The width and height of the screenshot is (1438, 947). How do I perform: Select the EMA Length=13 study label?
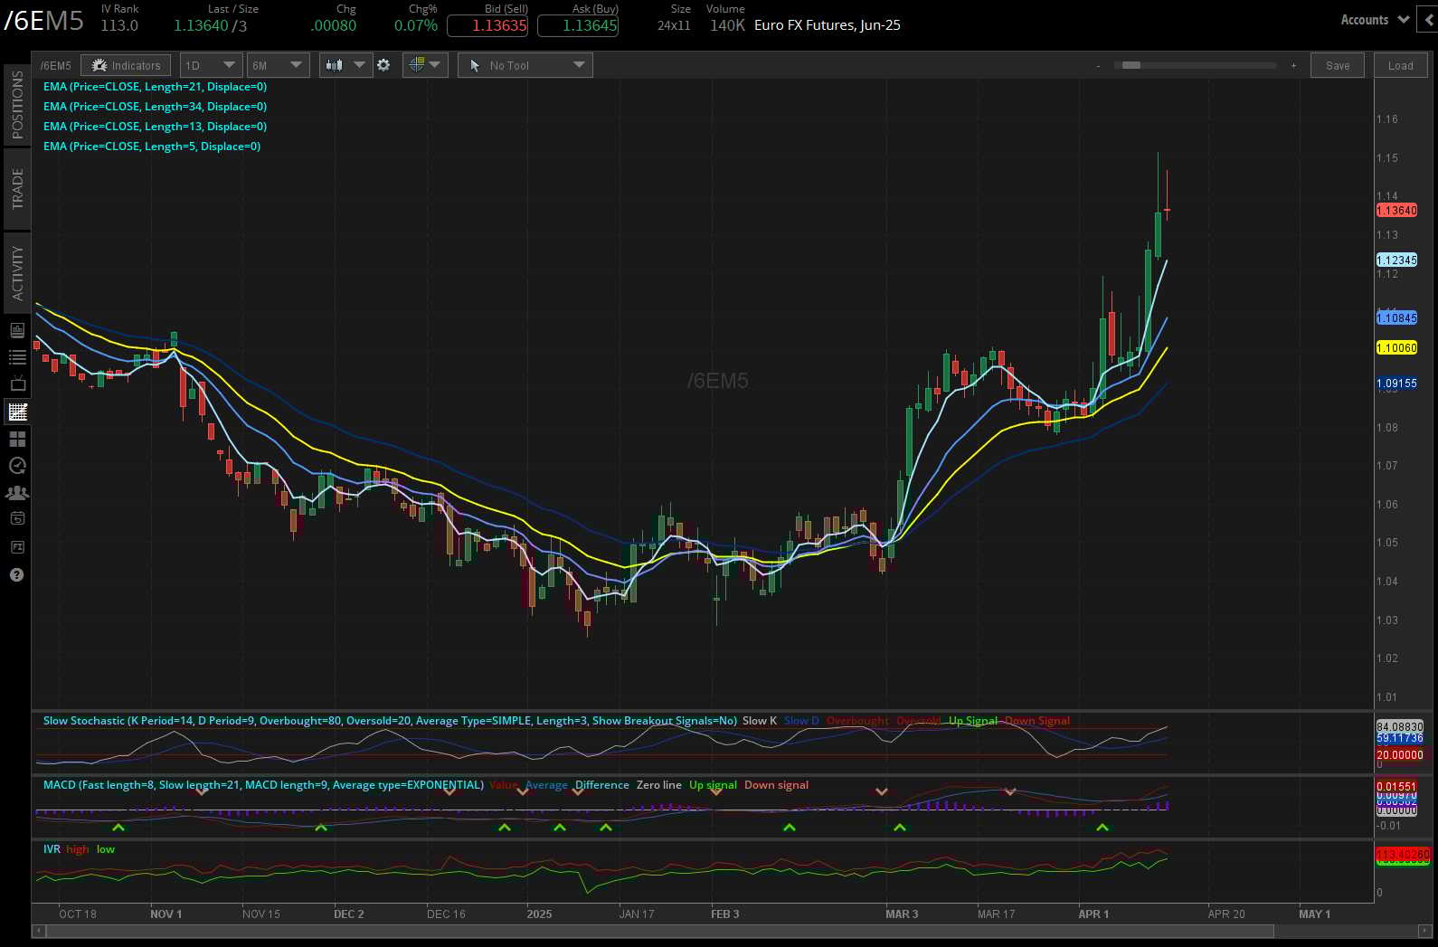155,127
